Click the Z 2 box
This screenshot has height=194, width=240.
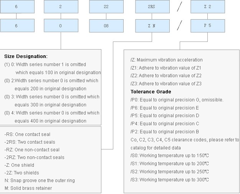[x=207, y=7]
